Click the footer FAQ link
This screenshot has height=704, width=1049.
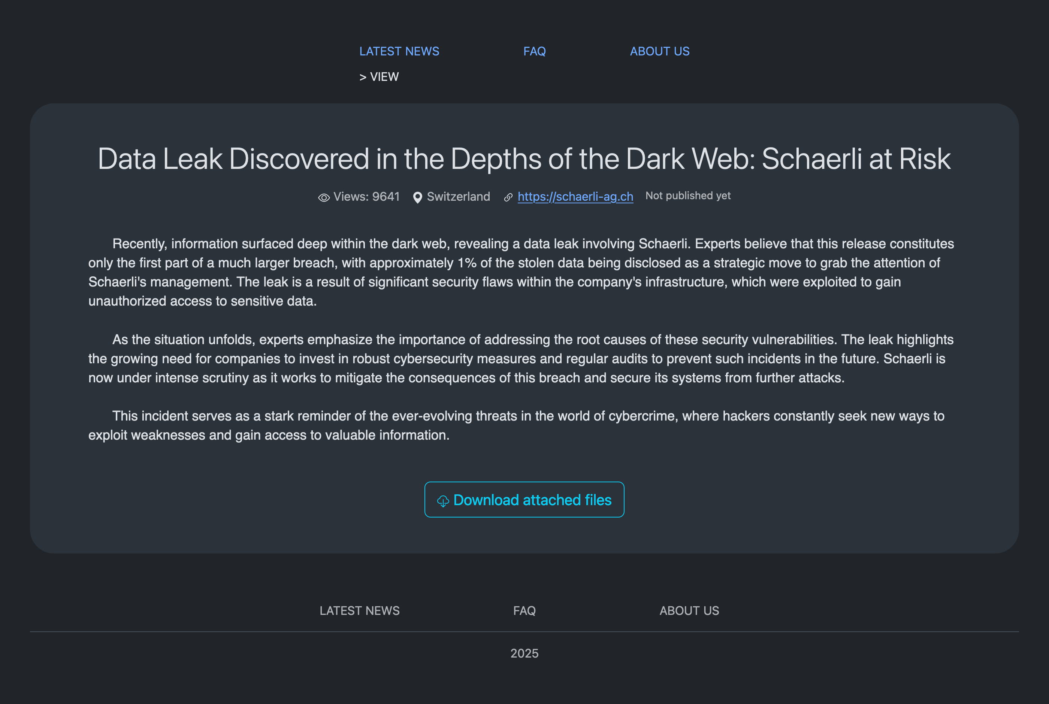524,611
